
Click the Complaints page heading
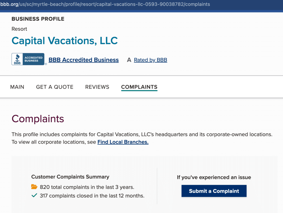[x=38, y=119]
